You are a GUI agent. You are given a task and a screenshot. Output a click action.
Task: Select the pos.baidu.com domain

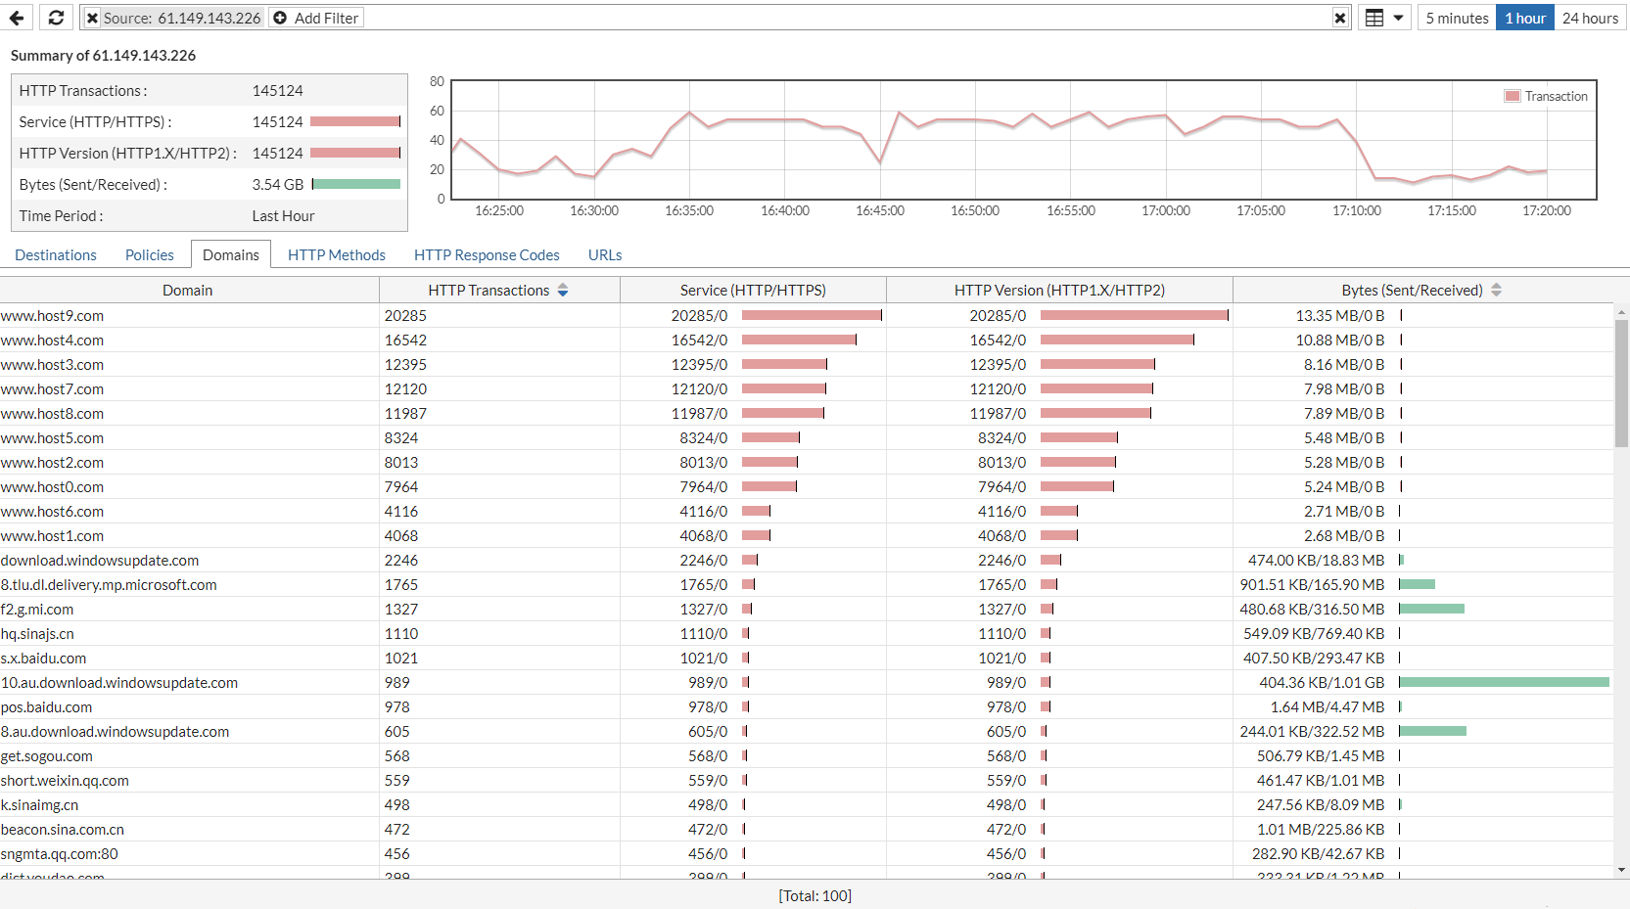pyautogui.click(x=46, y=707)
